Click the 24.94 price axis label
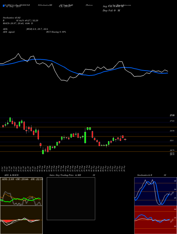This screenshot has width=177, height=234. pyautogui.click(x=172, y=131)
